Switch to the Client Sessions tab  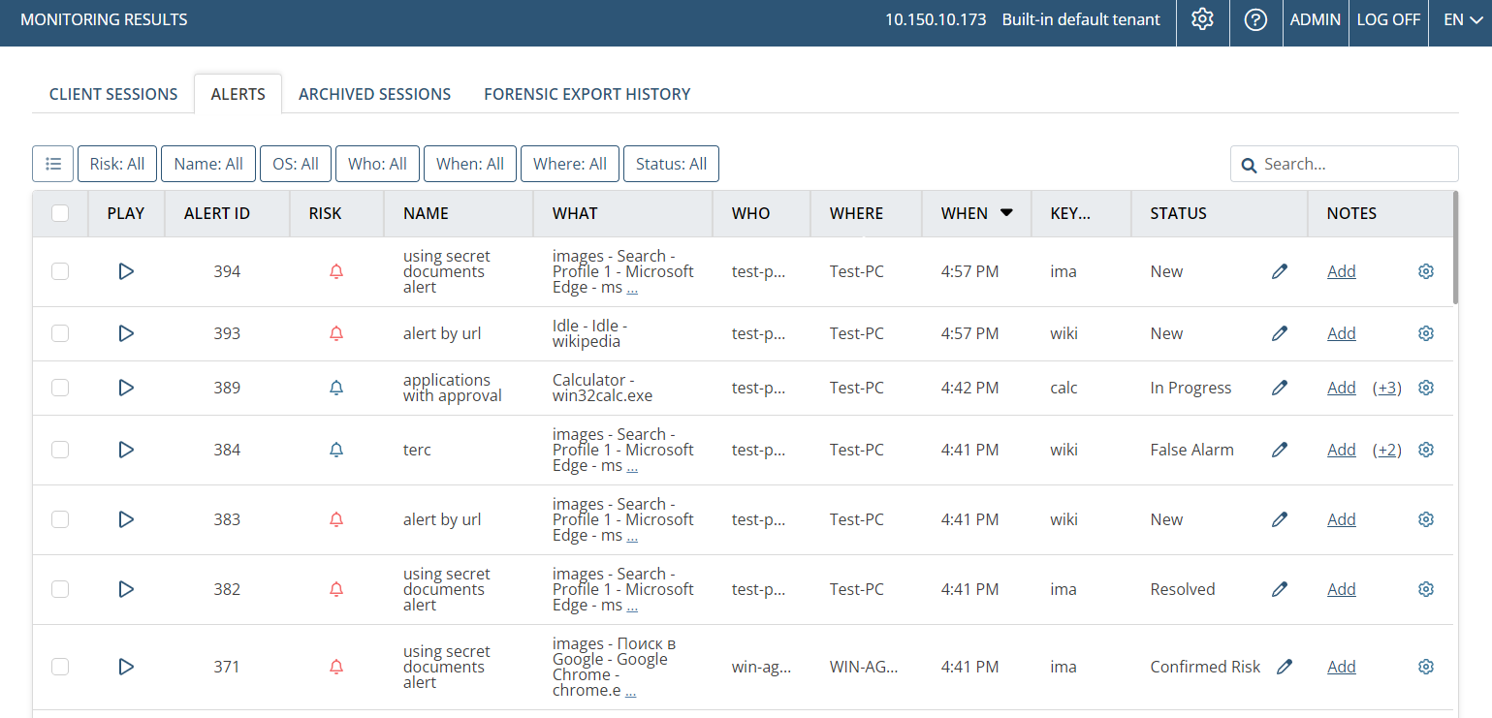tap(113, 94)
